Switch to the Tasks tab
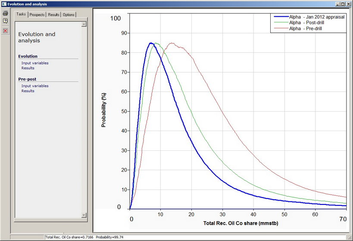 (x=21, y=14)
